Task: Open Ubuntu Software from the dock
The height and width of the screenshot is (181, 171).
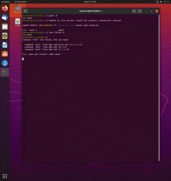Action: pos(5,54)
